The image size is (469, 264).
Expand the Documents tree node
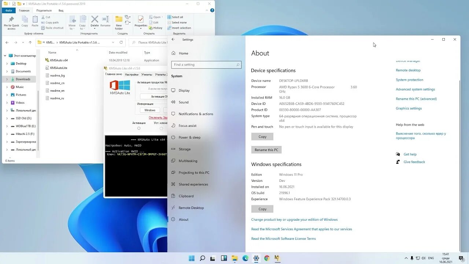pos(7,71)
